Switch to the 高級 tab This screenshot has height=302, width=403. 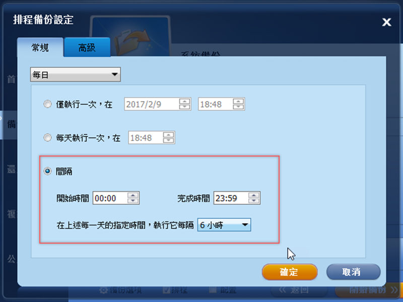coord(87,47)
